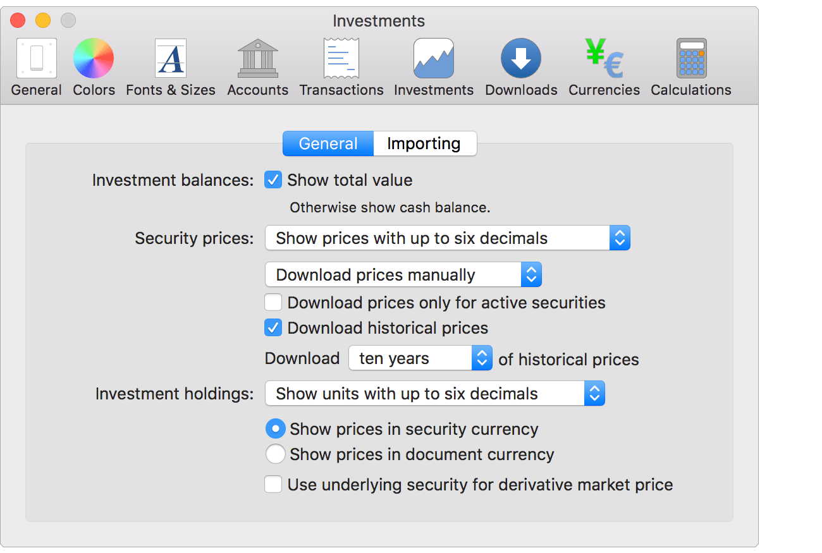Open the Download prices manually dropdown

(532, 274)
